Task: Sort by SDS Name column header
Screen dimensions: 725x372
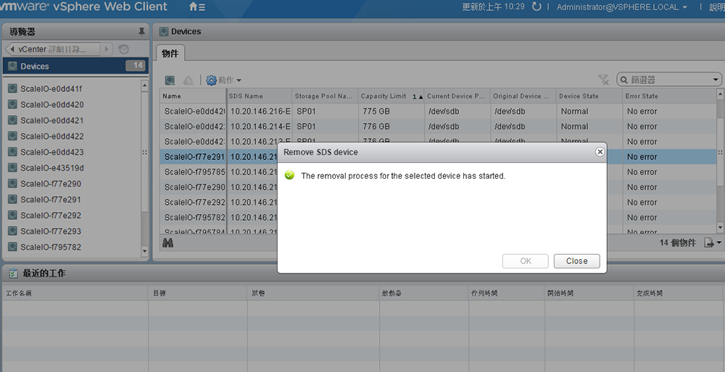Action: [260, 96]
